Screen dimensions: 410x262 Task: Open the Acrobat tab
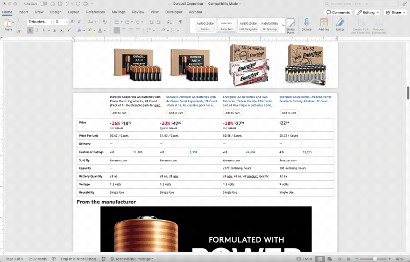pos(195,12)
